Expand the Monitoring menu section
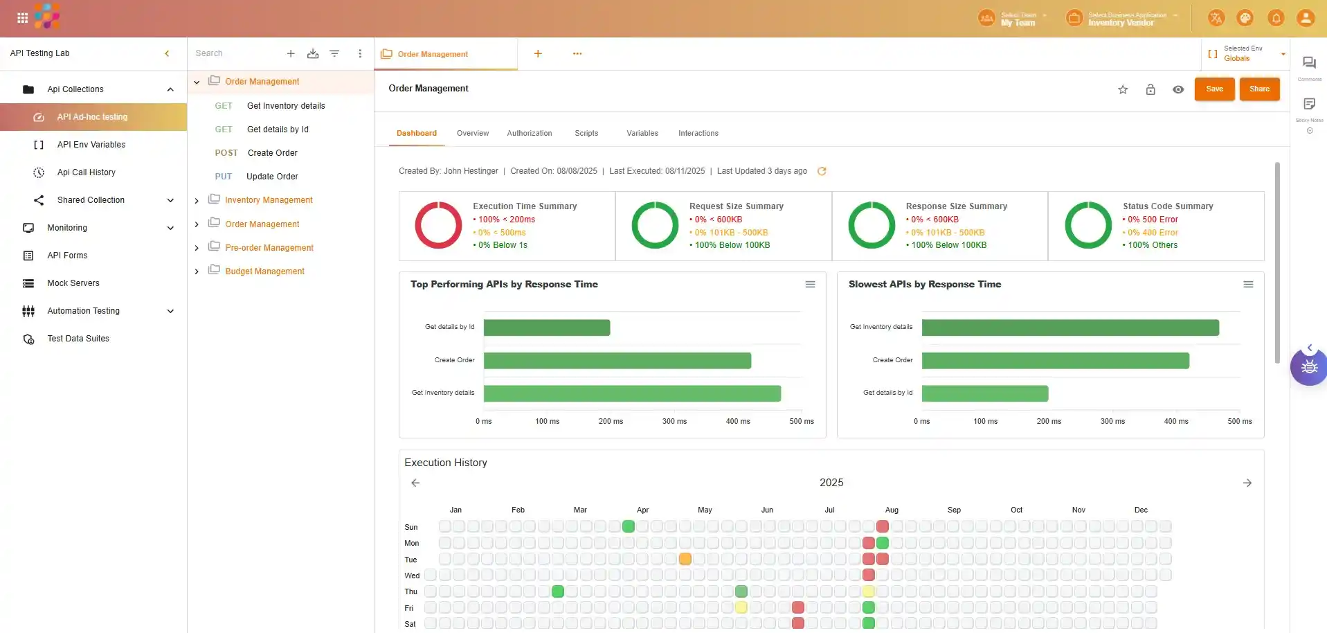The image size is (1327, 633). [170, 228]
